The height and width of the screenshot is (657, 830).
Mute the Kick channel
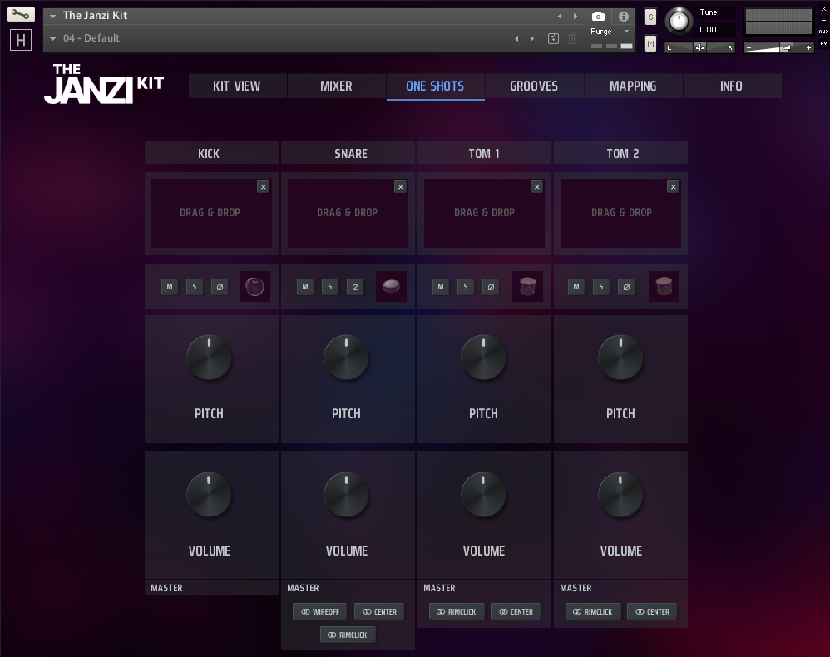(170, 287)
